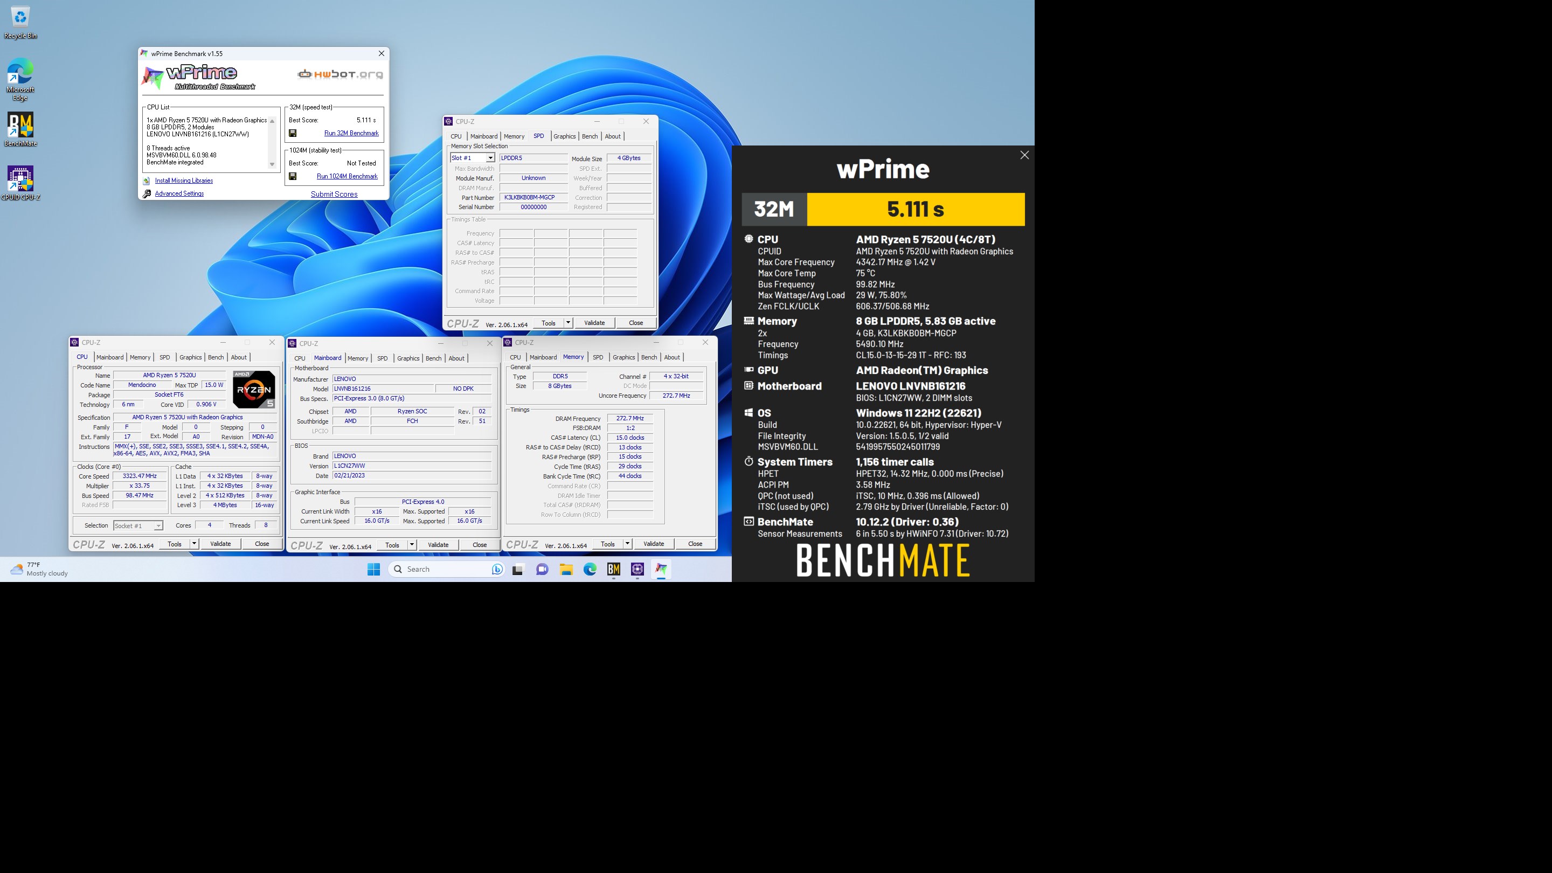Open Microsoft Edge from the taskbar
The width and height of the screenshot is (1552, 873).
click(590, 570)
